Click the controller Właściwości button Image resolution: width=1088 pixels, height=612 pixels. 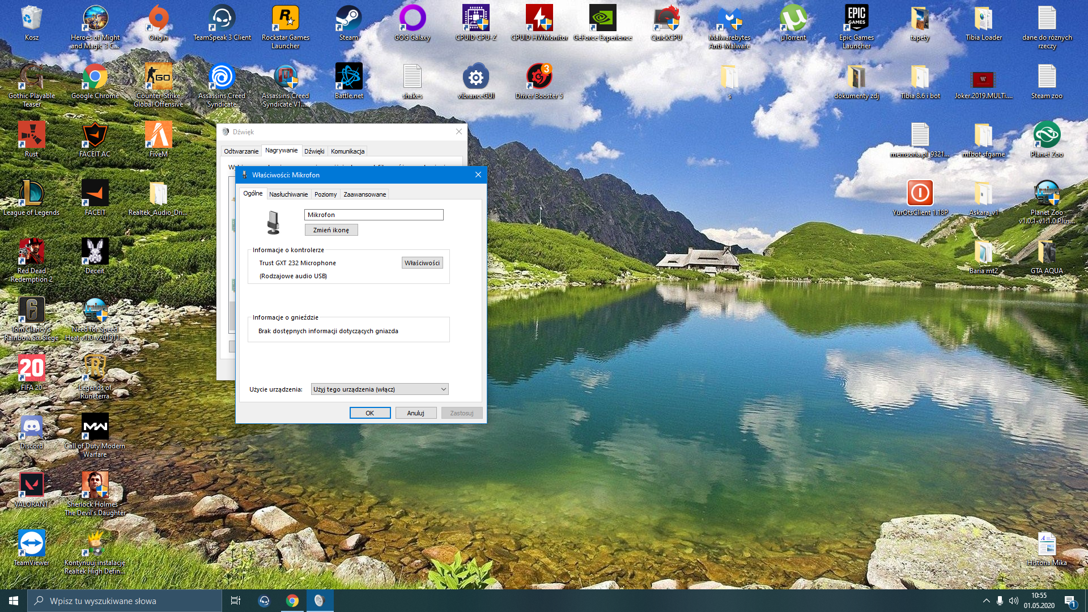(x=422, y=263)
